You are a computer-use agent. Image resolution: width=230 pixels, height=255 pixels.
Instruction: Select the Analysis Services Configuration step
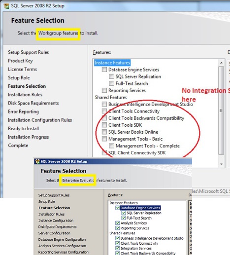62,246
